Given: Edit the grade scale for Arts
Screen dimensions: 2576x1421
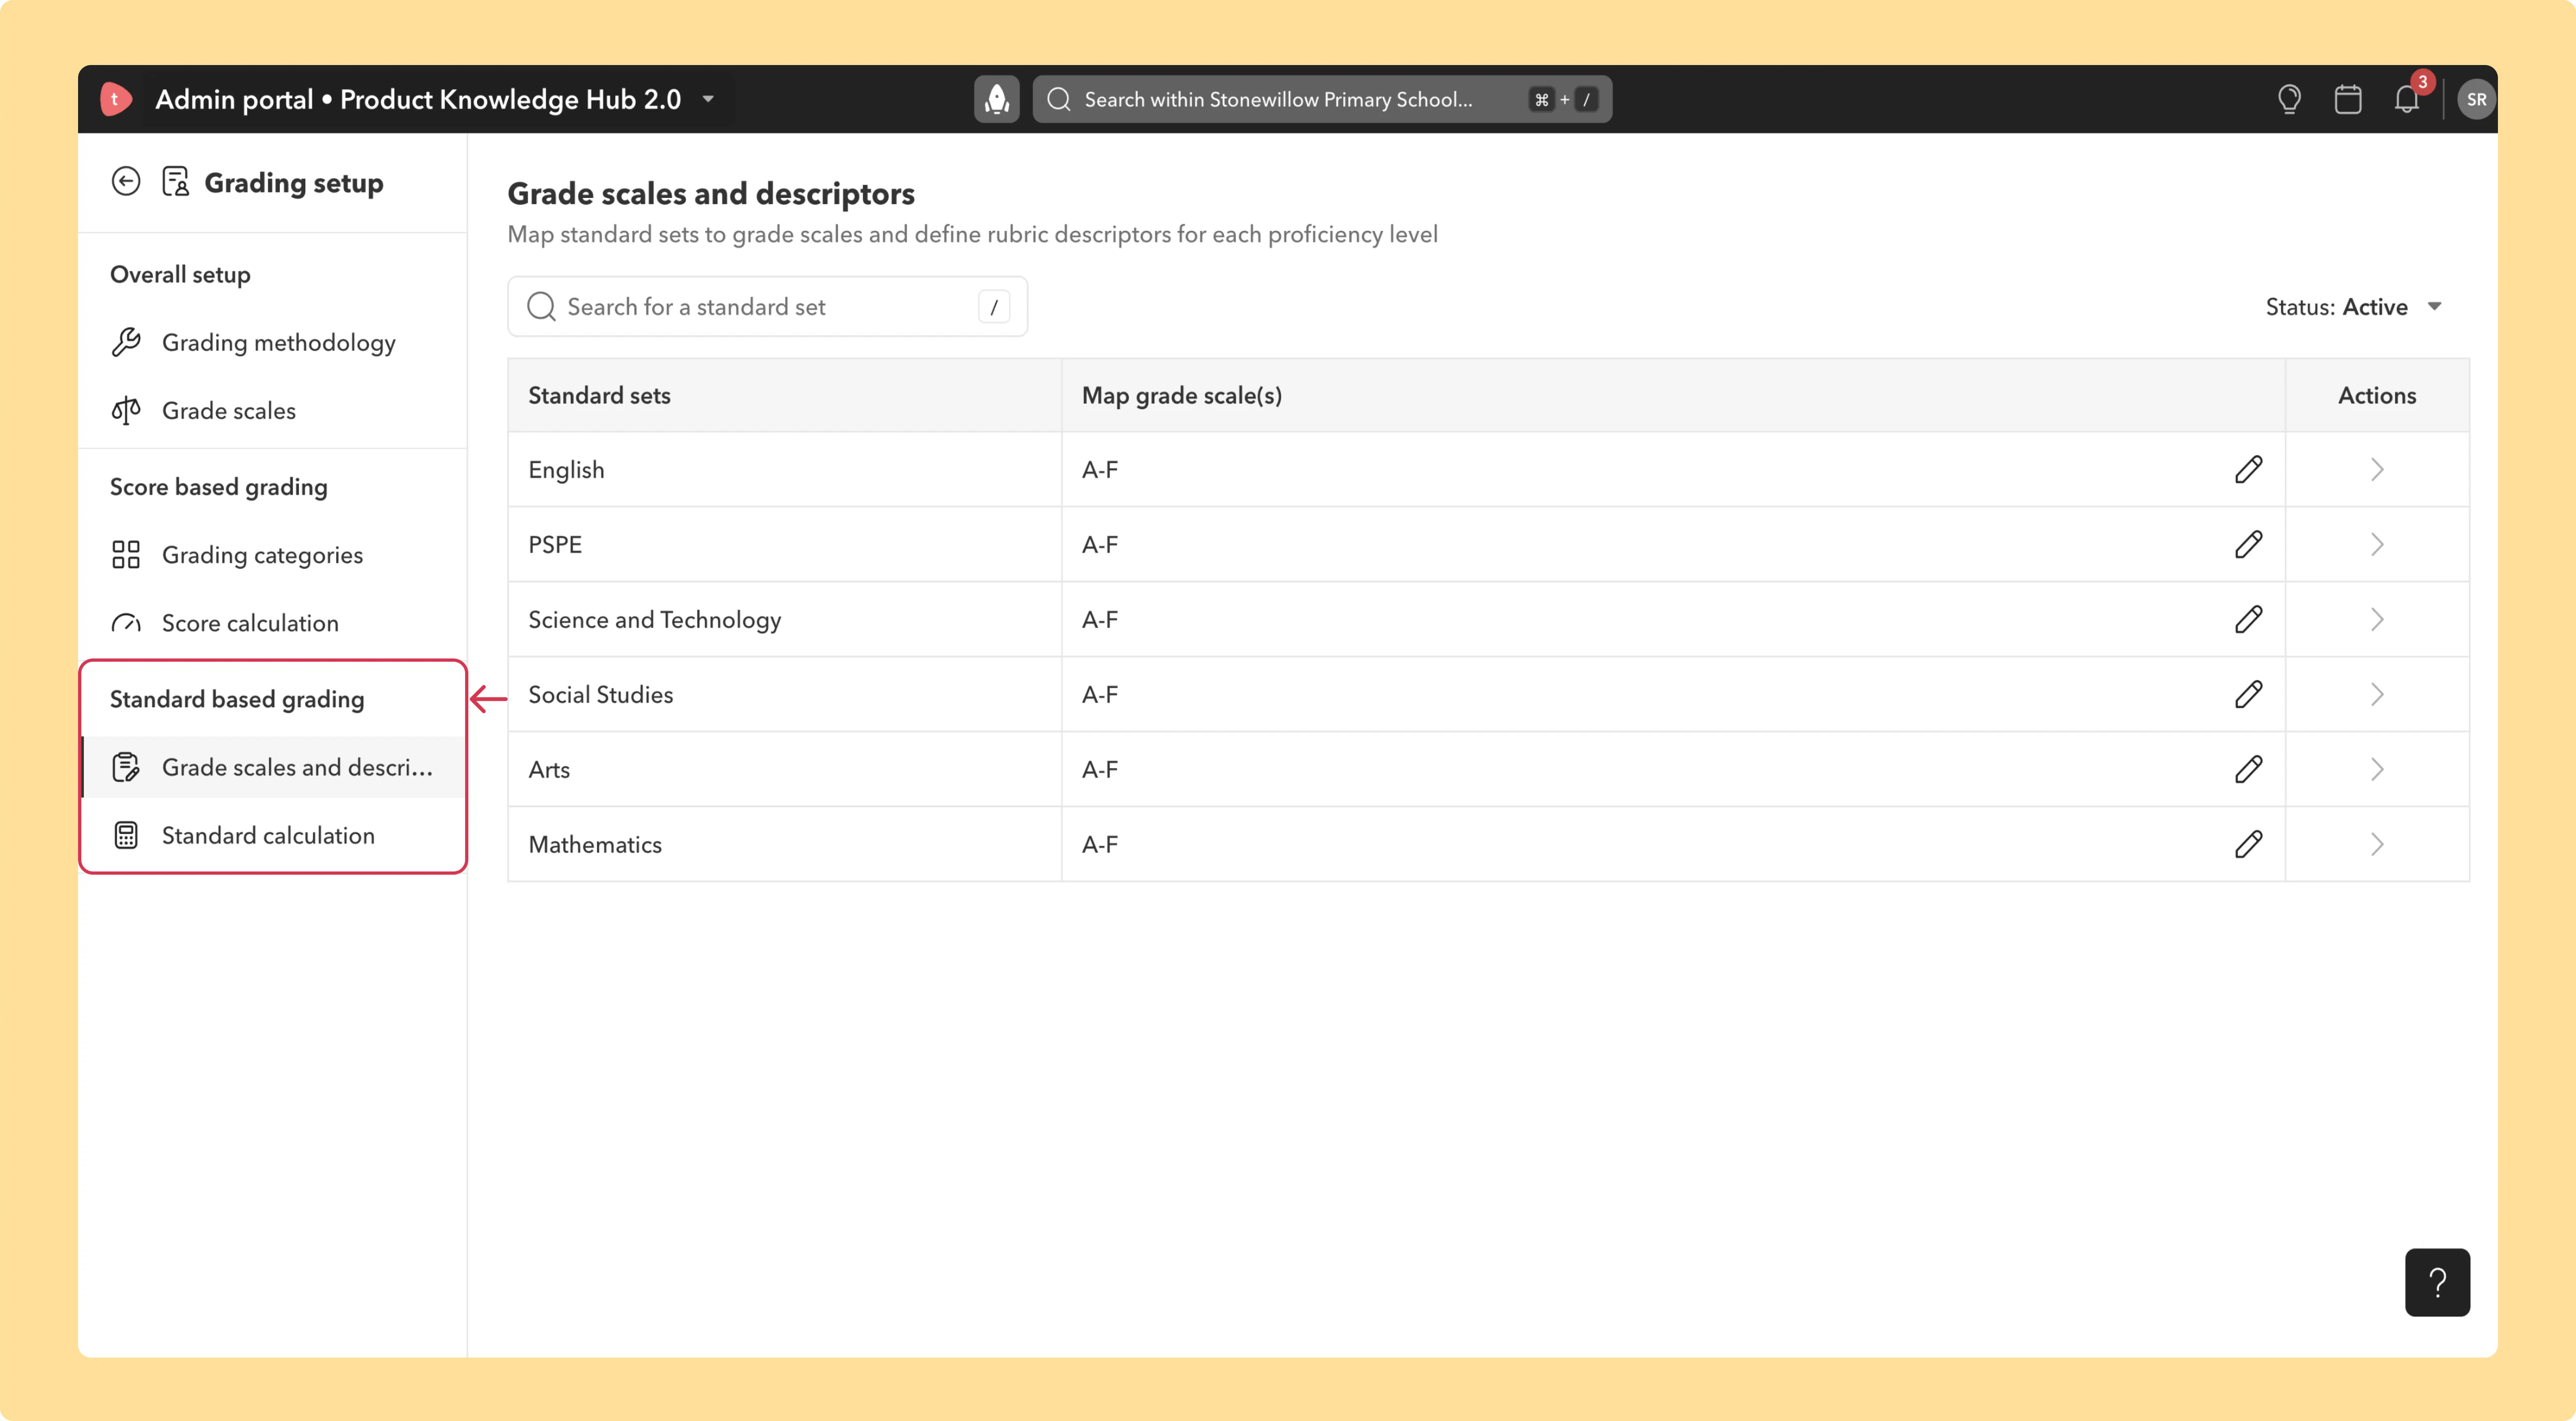Looking at the screenshot, I should (2248, 769).
